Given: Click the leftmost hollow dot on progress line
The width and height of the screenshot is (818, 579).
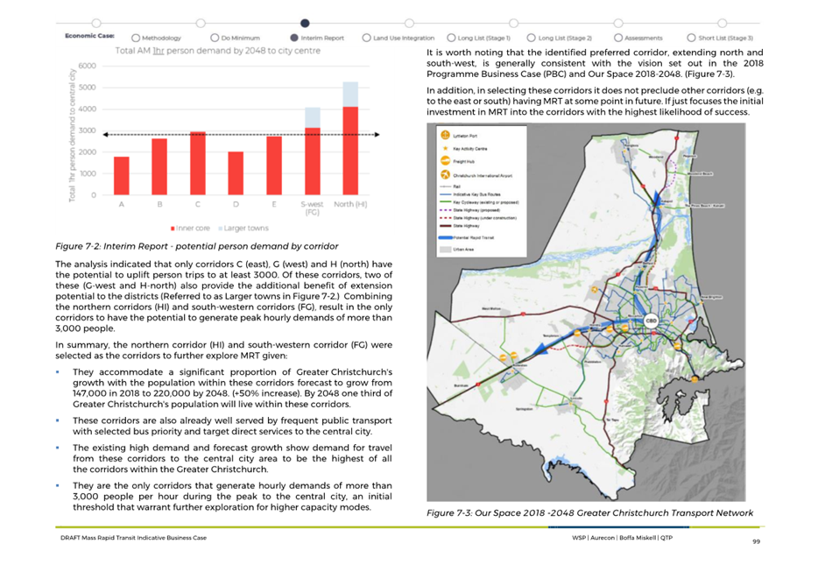Looking at the screenshot, I should (96, 23).
